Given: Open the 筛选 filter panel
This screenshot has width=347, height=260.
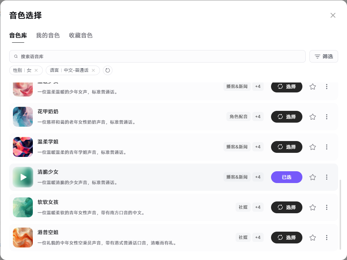Looking at the screenshot, I should pyautogui.click(x=323, y=56).
